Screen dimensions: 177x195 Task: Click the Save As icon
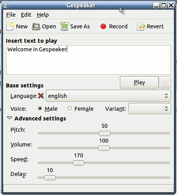[x=64, y=26]
